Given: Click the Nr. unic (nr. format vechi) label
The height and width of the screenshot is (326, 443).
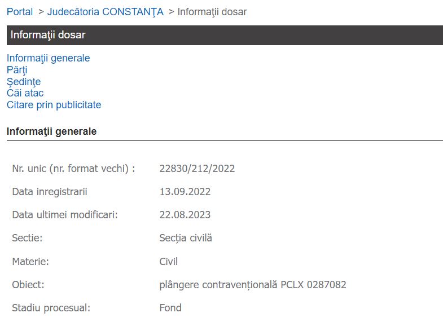Looking at the screenshot, I should coord(73,169).
